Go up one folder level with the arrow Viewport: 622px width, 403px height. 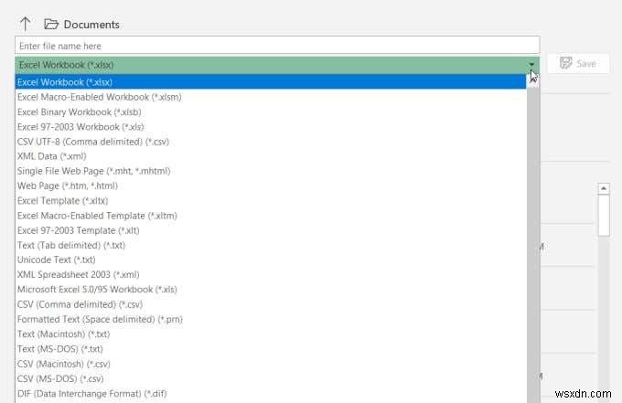[x=25, y=24]
